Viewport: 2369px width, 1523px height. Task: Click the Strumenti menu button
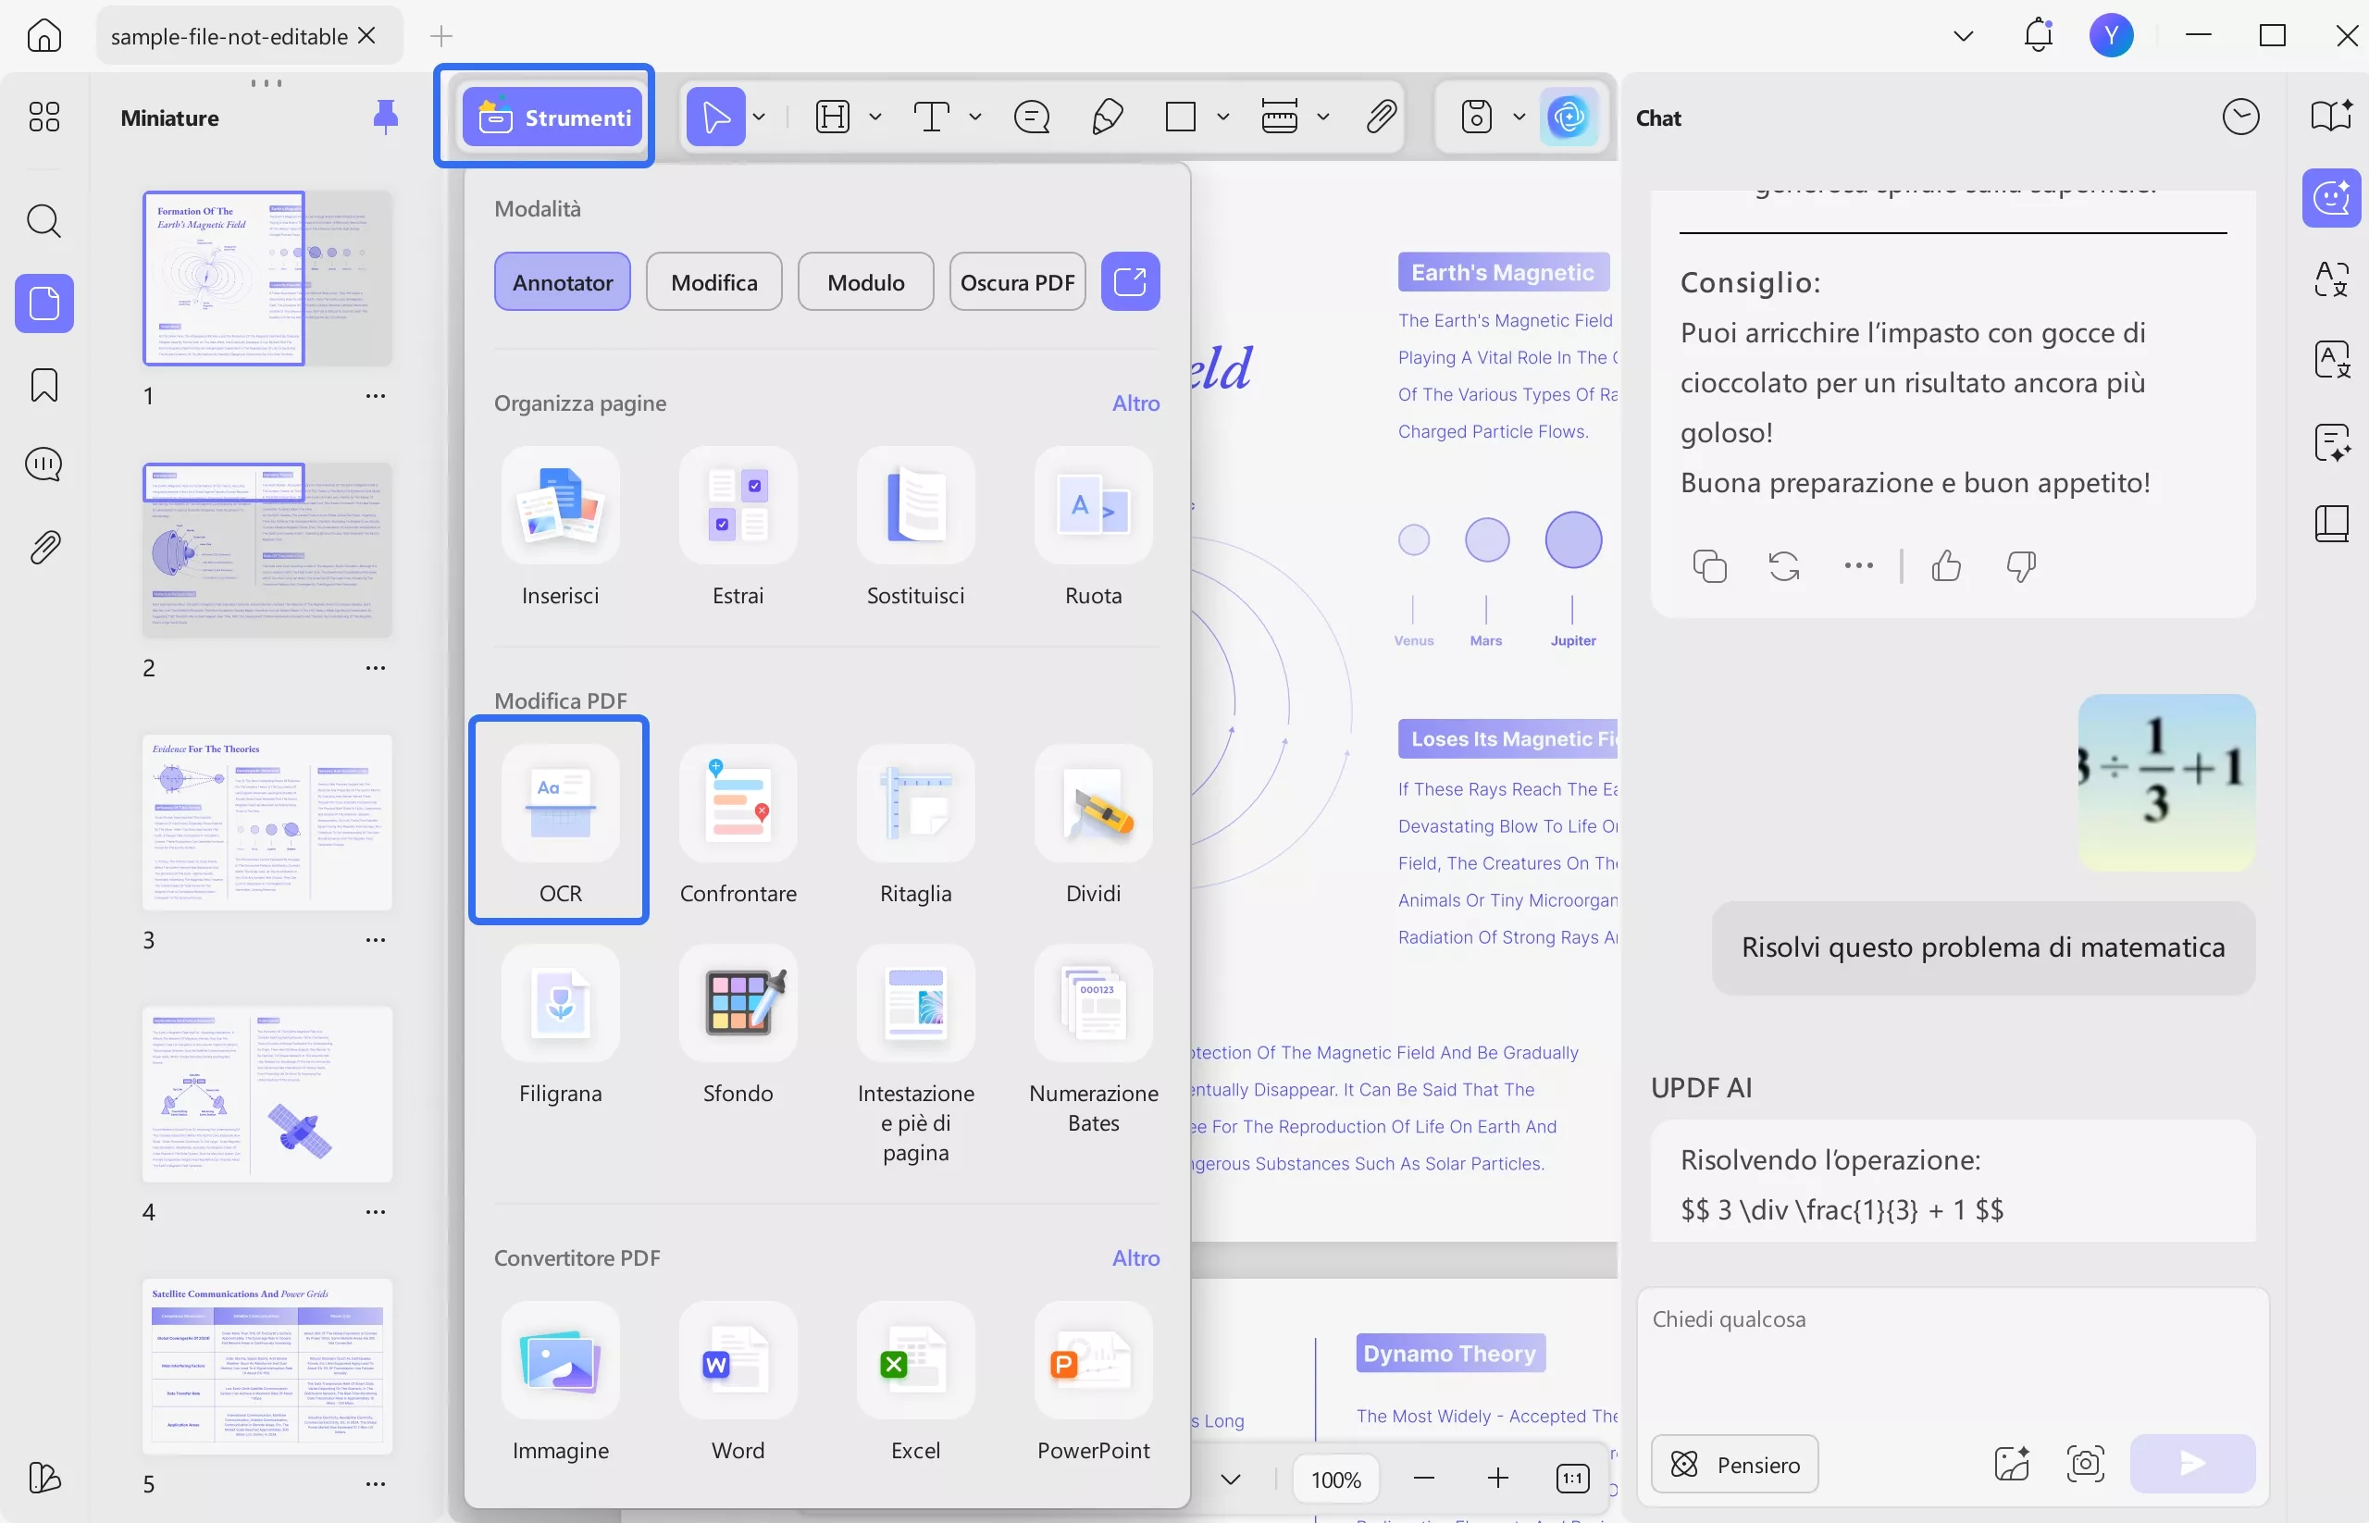tap(553, 118)
